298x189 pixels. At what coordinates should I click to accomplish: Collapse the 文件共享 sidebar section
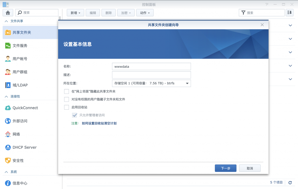click(6, 21)
